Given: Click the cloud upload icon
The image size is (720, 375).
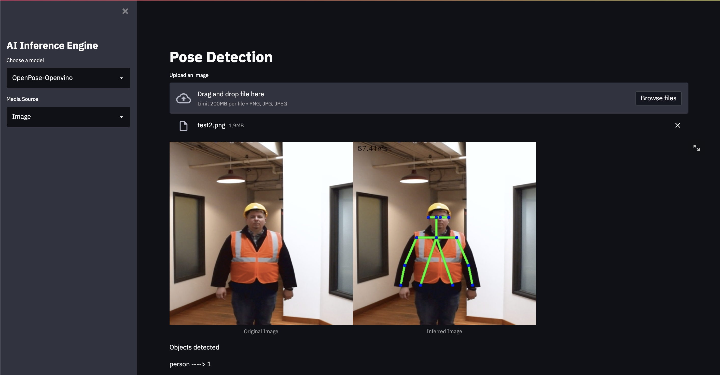Looking at the screenshot, I should pos(183,98).
